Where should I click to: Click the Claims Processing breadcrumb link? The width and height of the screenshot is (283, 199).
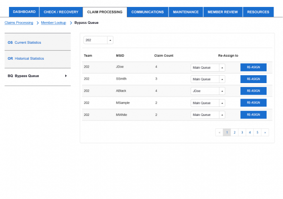coord(19,23)
